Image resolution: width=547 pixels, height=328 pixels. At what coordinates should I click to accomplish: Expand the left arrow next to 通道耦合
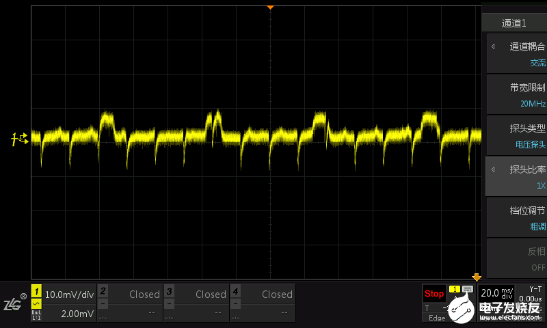[x=493, y=46]
